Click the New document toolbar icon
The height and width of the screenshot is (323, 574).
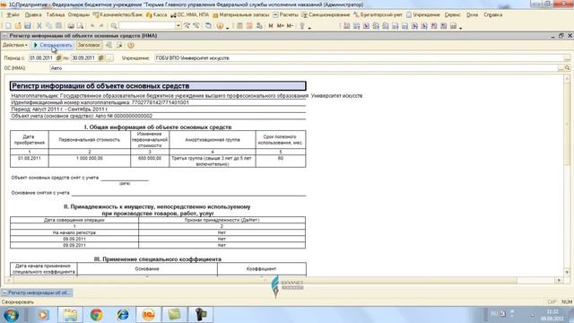click(8, 26)
